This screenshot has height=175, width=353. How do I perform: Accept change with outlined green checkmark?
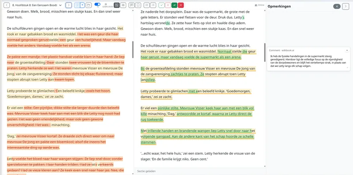[161, 5]
